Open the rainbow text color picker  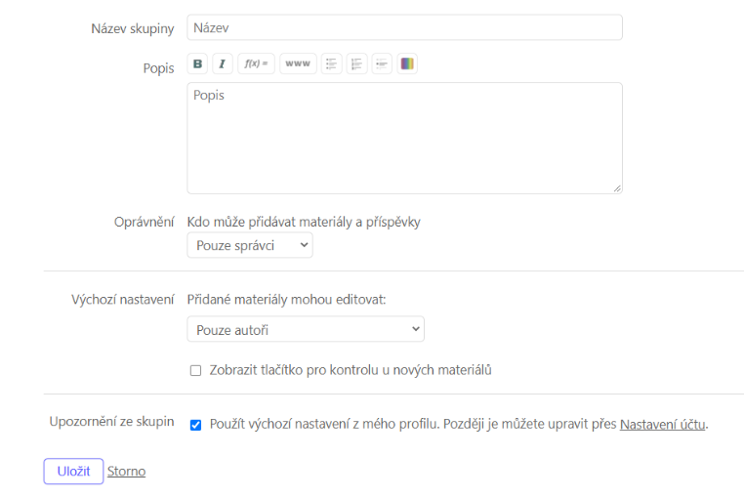click(407, 63)
